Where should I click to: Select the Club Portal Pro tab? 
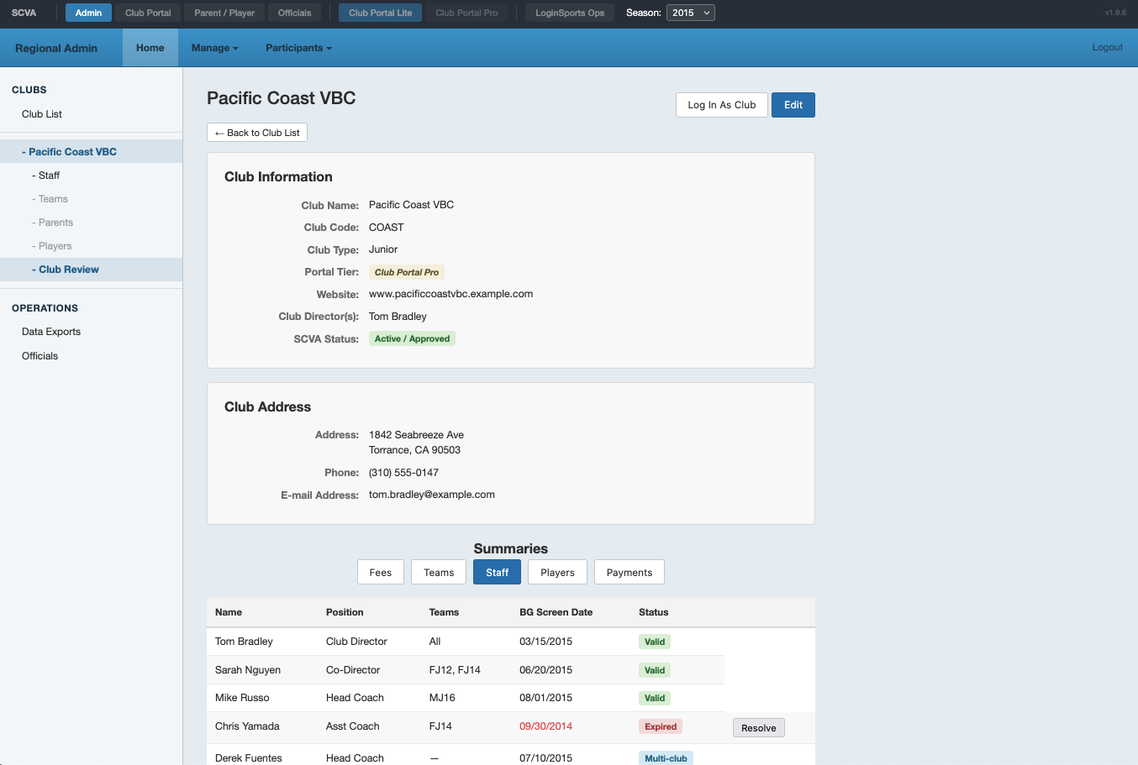[x=466, y=13]
